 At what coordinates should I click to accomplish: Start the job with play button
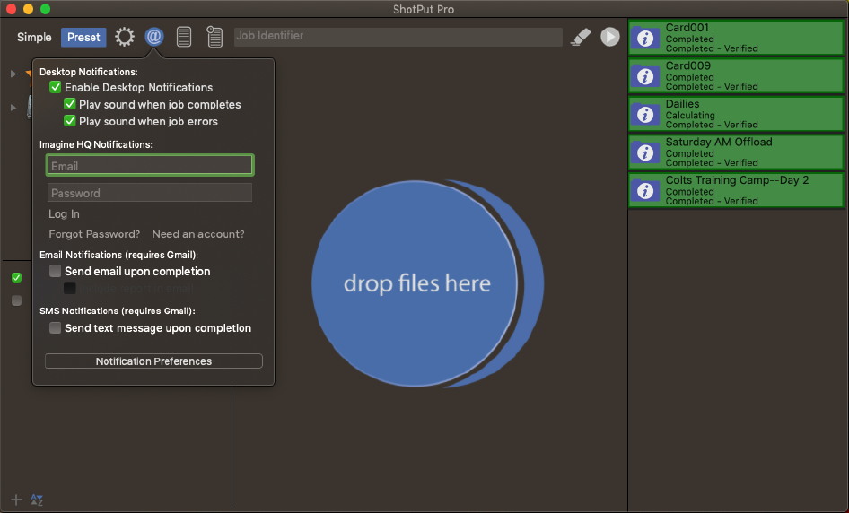click(610, 37)
